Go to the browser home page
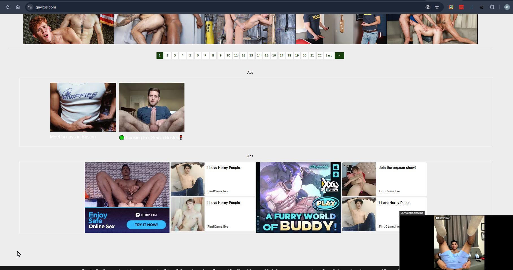Image resolution: width=513 pixels, height=270 pixels. tap(18, 7)
